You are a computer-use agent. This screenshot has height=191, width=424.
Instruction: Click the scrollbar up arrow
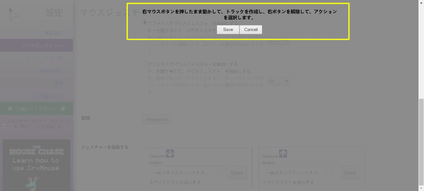[x=421, y=3]
